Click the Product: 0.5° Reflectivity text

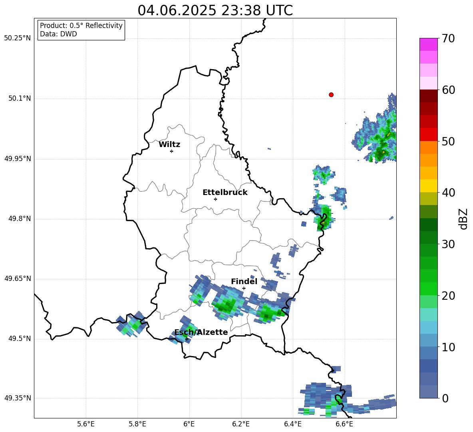click(81, 26)
